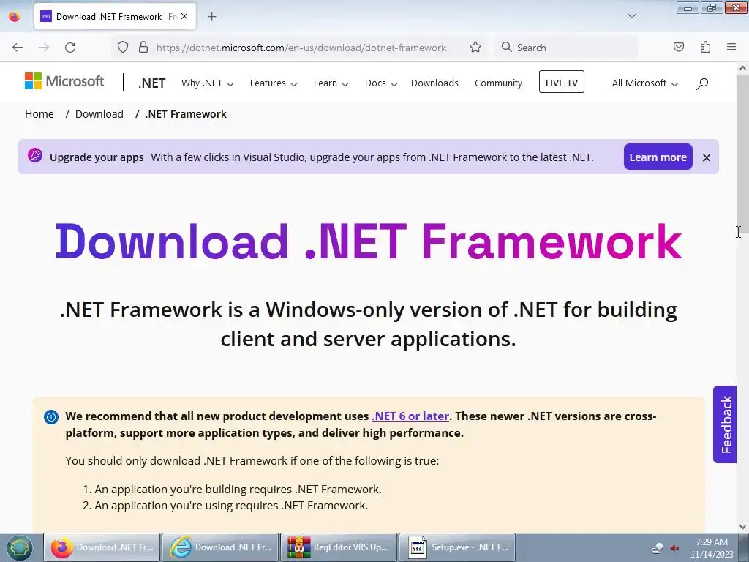This screenshot has width=749, height=562.
Task: Open RegEditor VRS WinRAR taskbar item
Action: (x=338, y=547)
